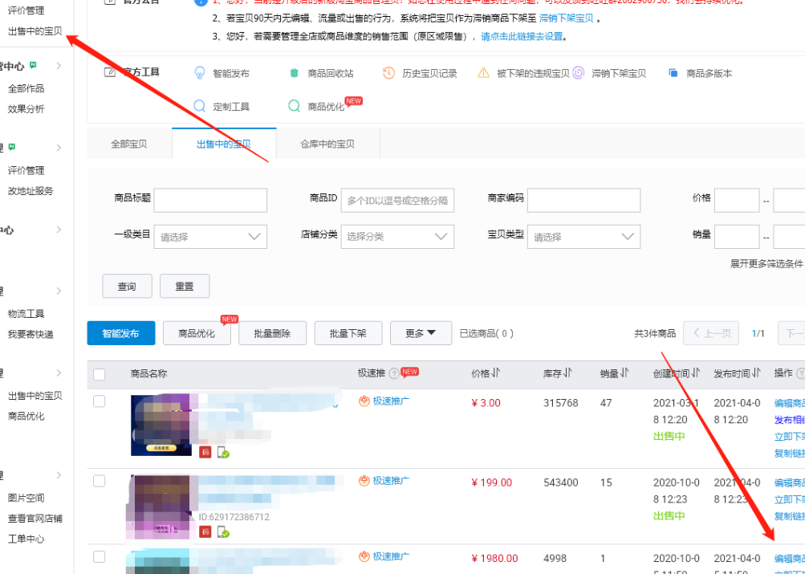Click the 重置 button
The width and height of the screenshot is (805, 574).
[185, 286]
